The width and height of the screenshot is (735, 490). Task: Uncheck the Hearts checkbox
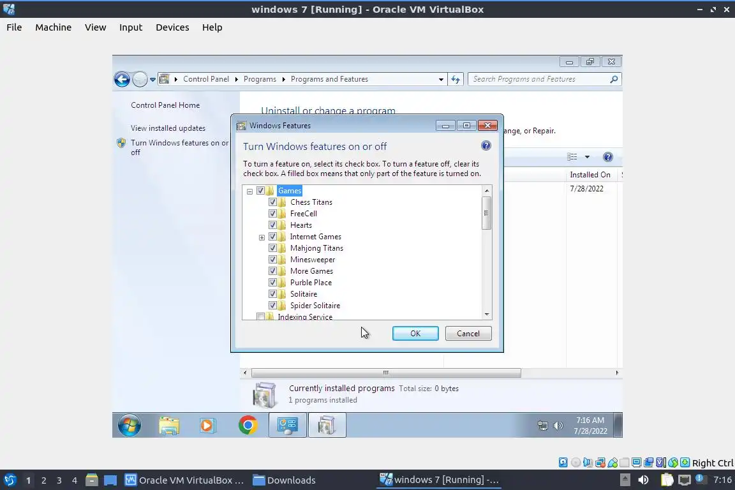[x=272, y=225]
